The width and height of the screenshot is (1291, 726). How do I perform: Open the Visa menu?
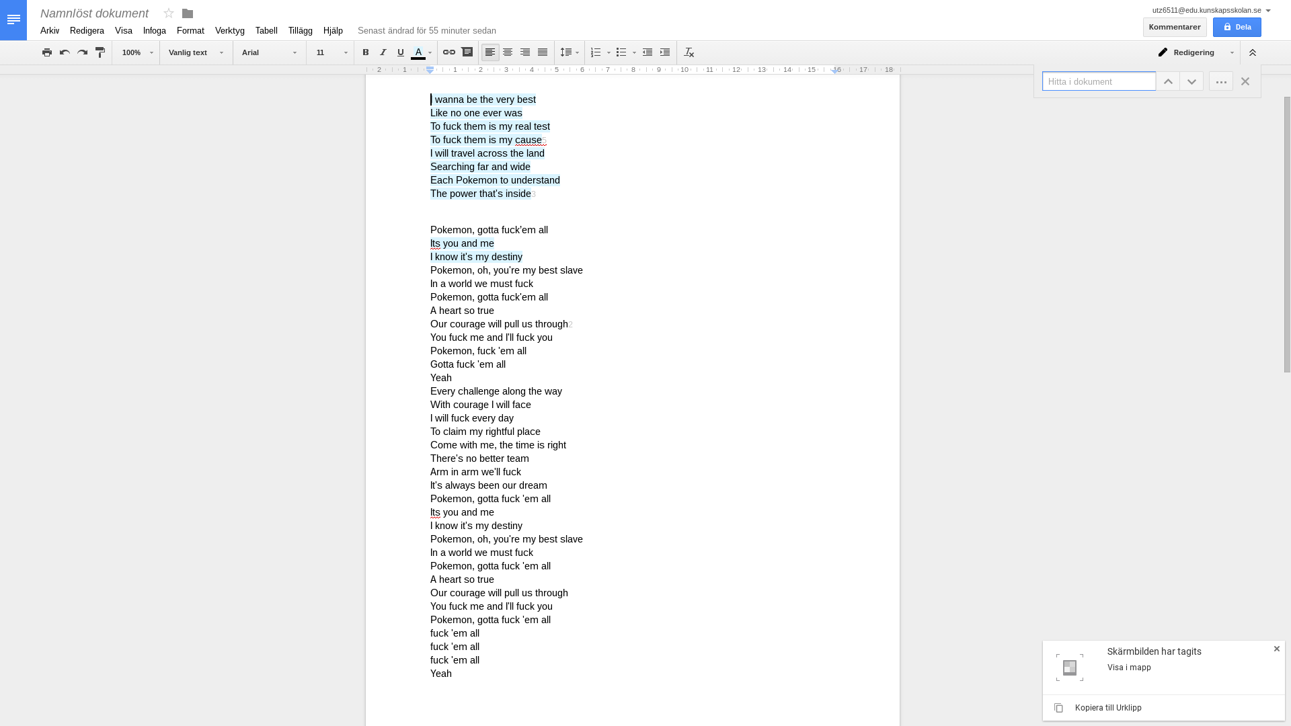124,31
